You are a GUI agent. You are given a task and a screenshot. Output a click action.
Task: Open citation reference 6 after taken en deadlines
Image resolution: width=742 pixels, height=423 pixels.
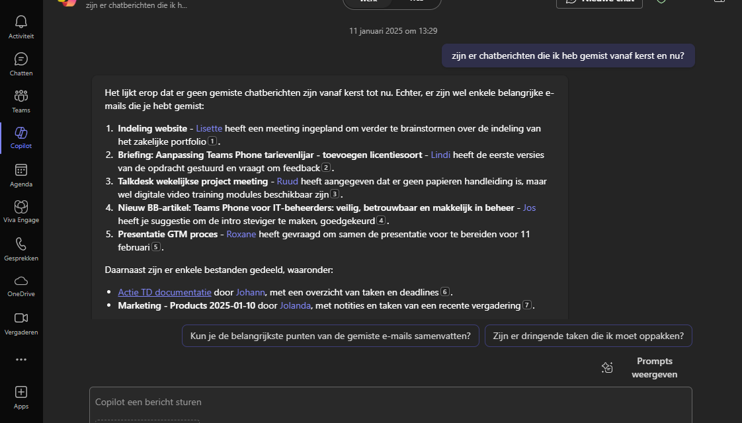click(x=445, y=292)
